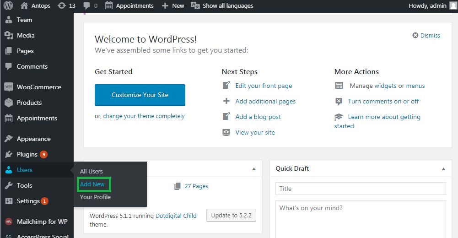This screenshot has width=458, height=238.
Task: Collapse the Quick Draft widget arrow
Action: 443,169
